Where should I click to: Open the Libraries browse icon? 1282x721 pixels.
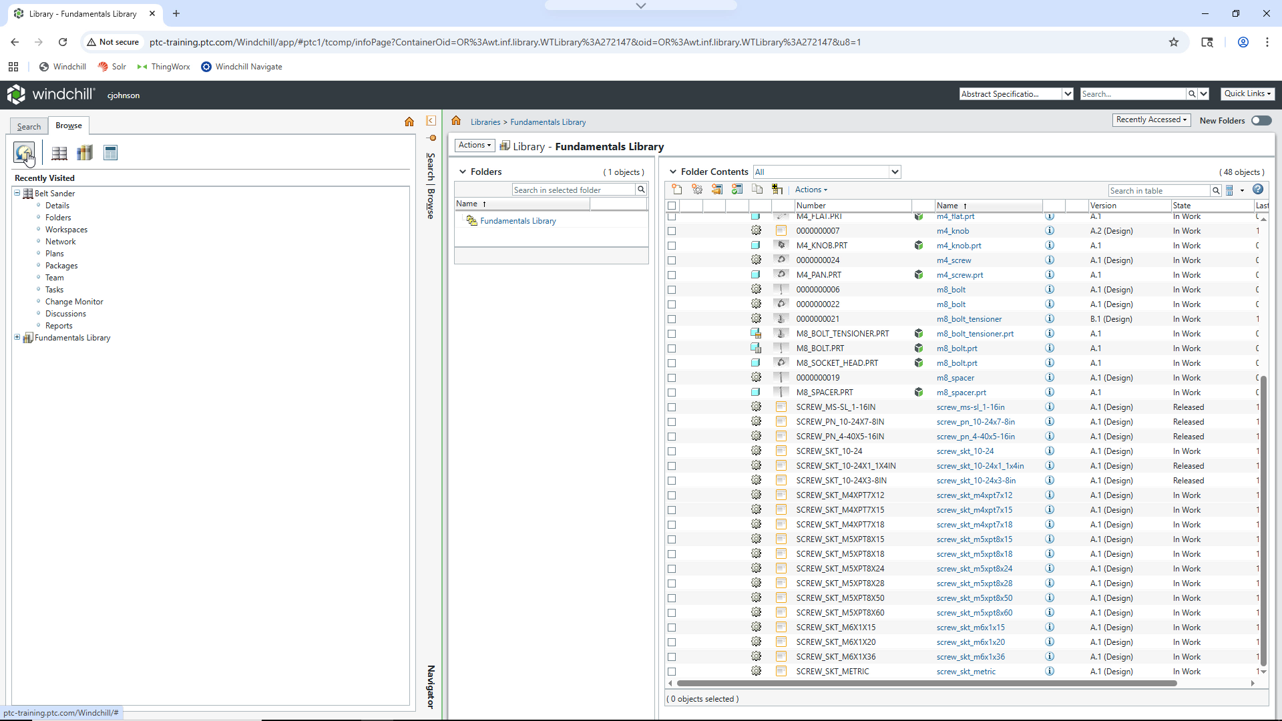[x=85, y=153]
